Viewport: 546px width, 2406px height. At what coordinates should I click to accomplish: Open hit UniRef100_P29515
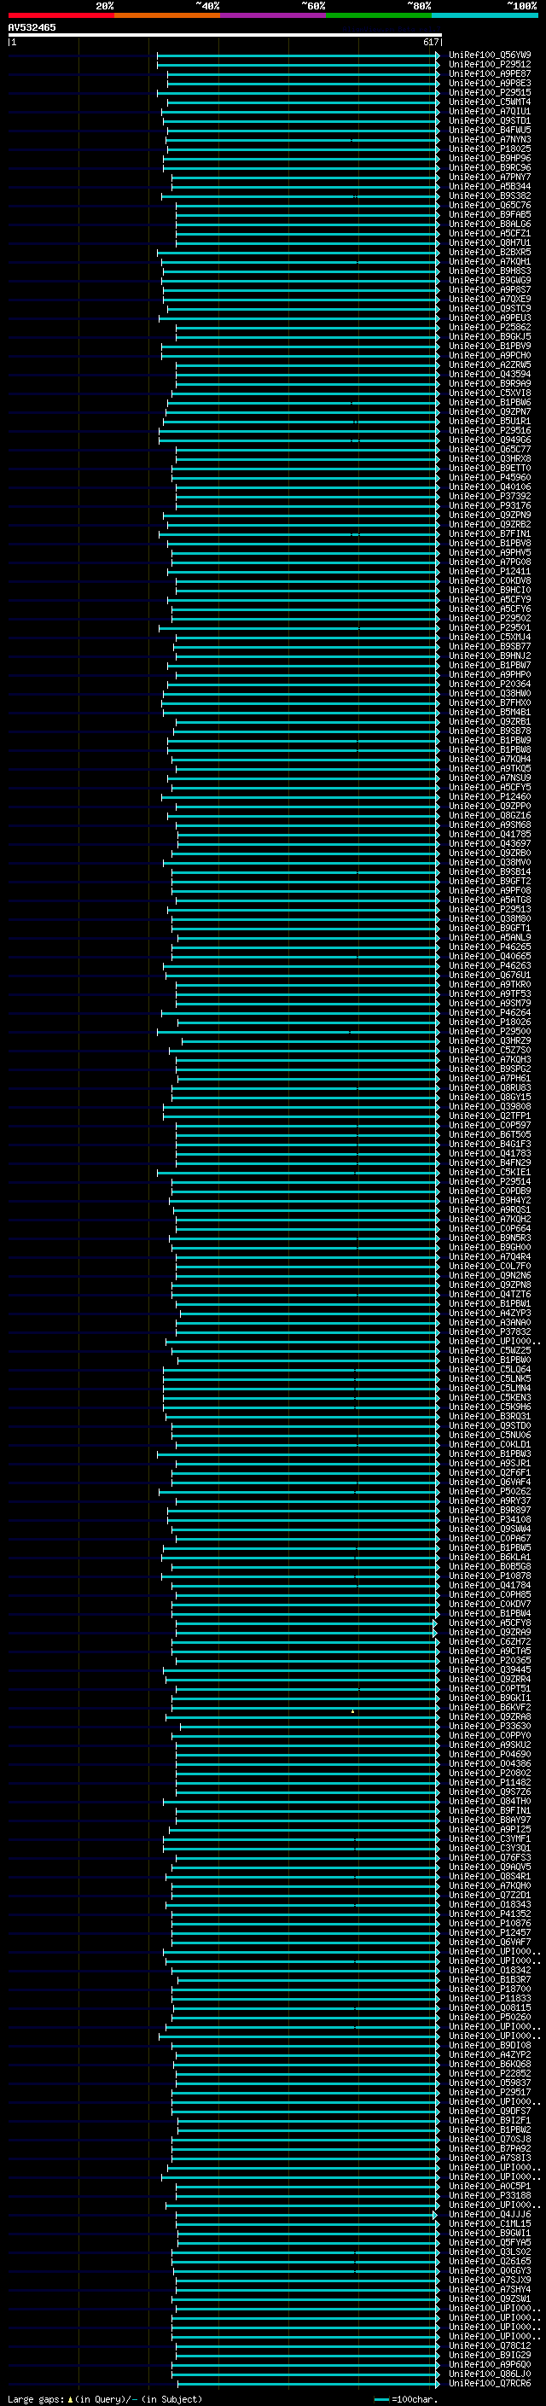(x=490, y=92)
